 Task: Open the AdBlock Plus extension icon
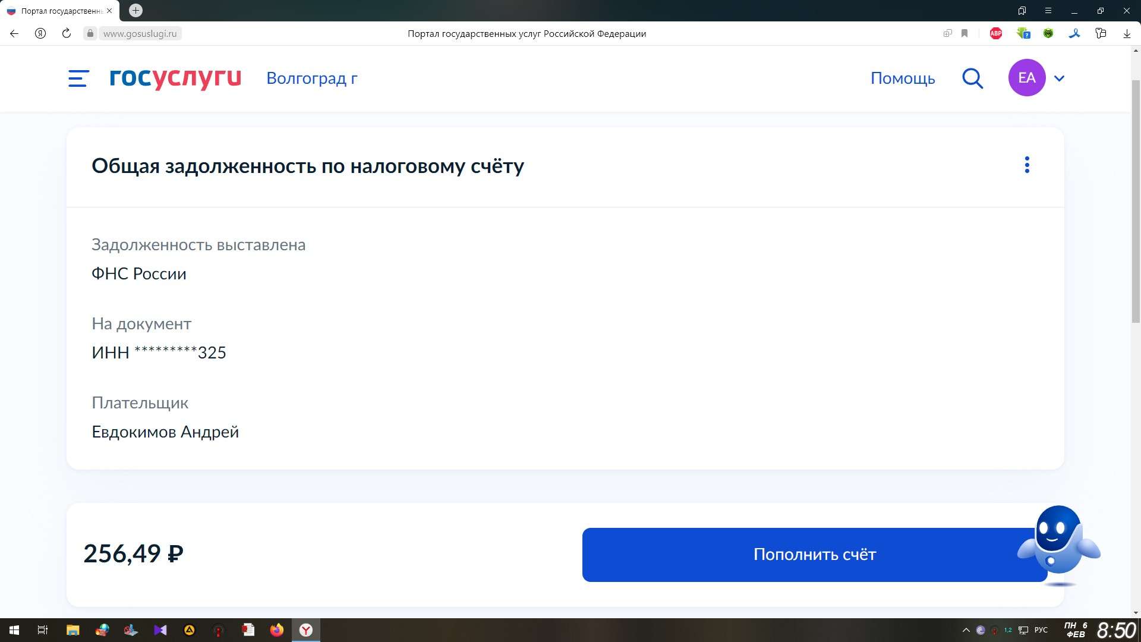click(996, 34)
